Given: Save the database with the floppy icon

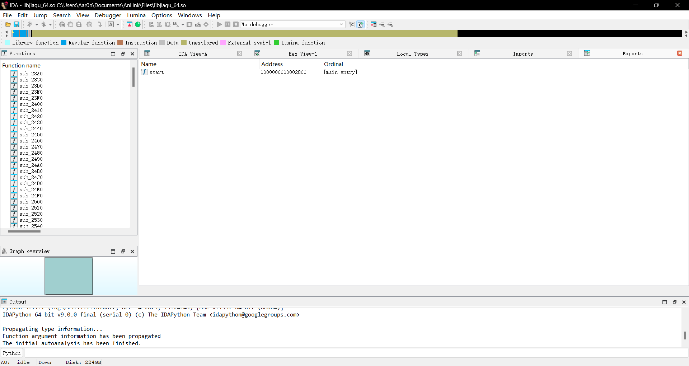Looking at the screenshot, I should coord(17,24).
